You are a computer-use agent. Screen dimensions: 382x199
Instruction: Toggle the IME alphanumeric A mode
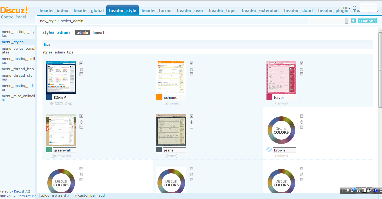click(358, 190)
